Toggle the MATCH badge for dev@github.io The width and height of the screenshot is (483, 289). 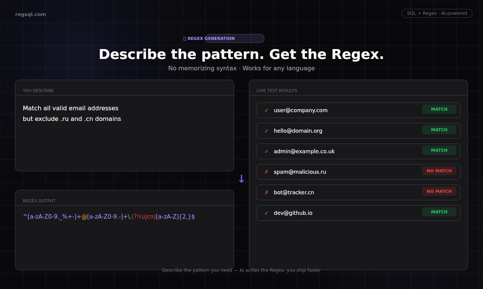[439, 212]
